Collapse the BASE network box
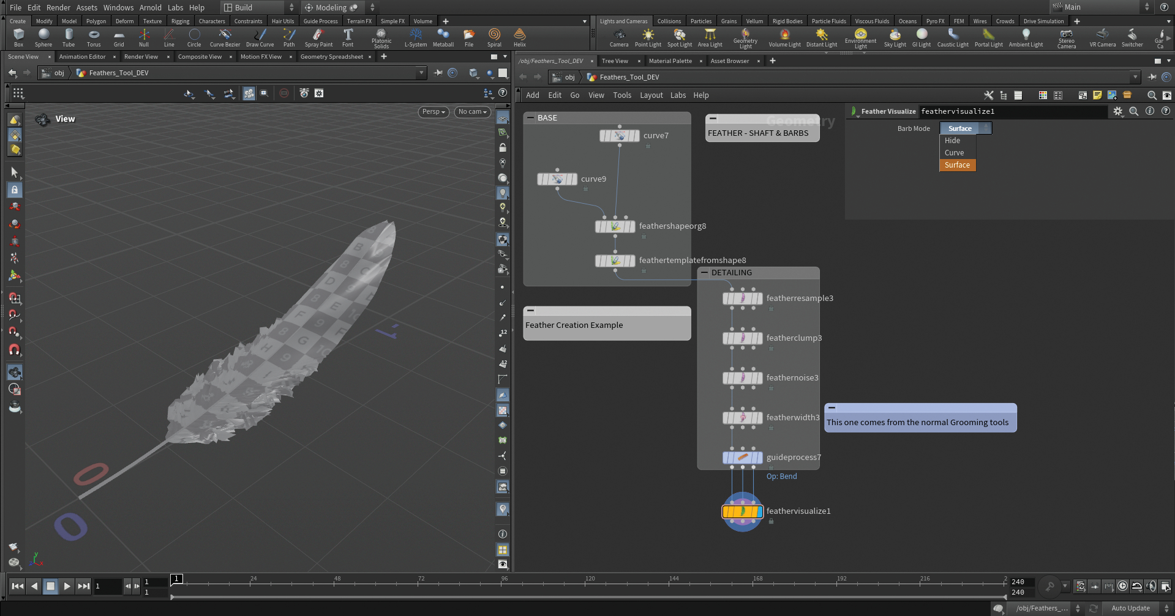The image size is (1175, 616). (x=530, y=117)
